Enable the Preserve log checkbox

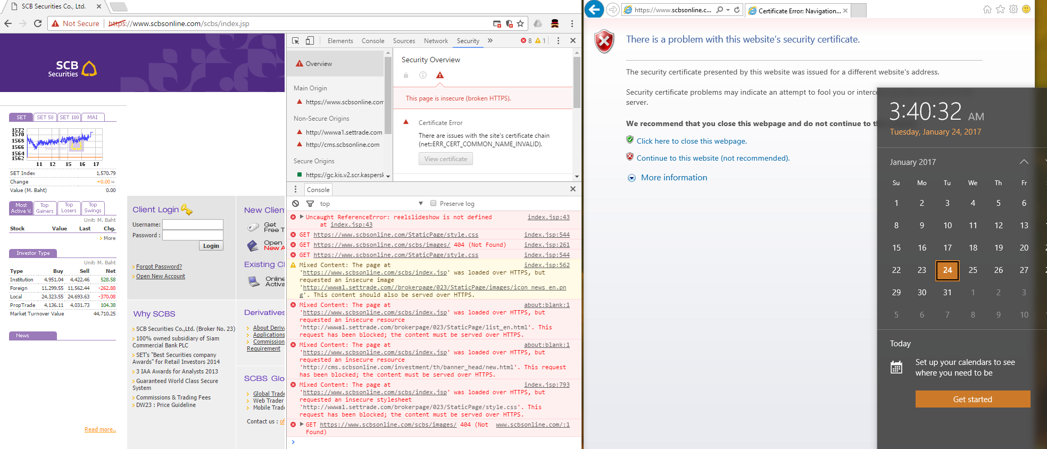point(433,203)
